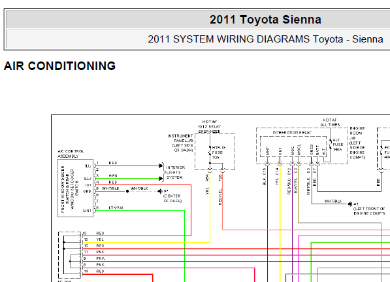Click the D7 center of dash ground symbol
This screenshot has height=282, width=390.
[x=160, y=191]
